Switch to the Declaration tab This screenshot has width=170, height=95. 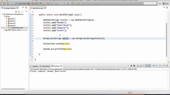[x=45, y=66]
